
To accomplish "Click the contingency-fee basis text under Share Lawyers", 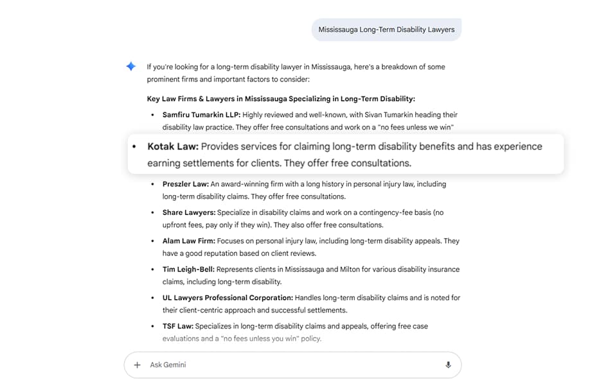I will [397, 212].
